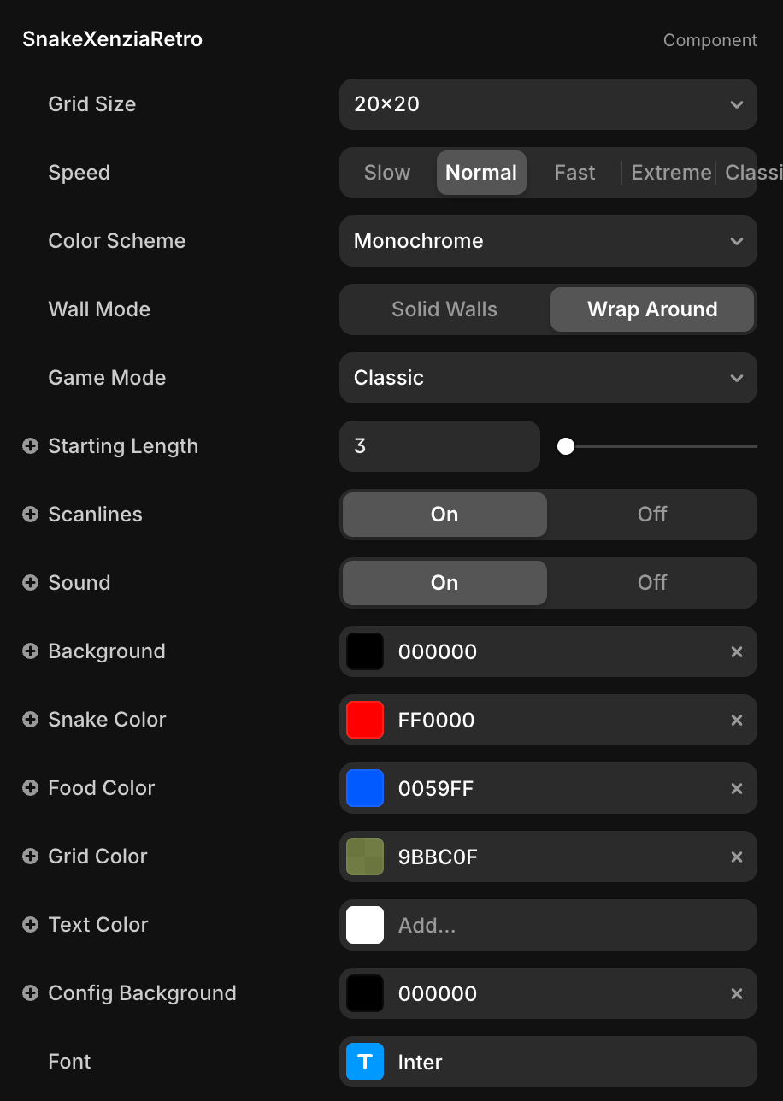783x1101 pixels.
Task: Open the Grid Size 20×20 dropdown
Action: pos(548,104)
